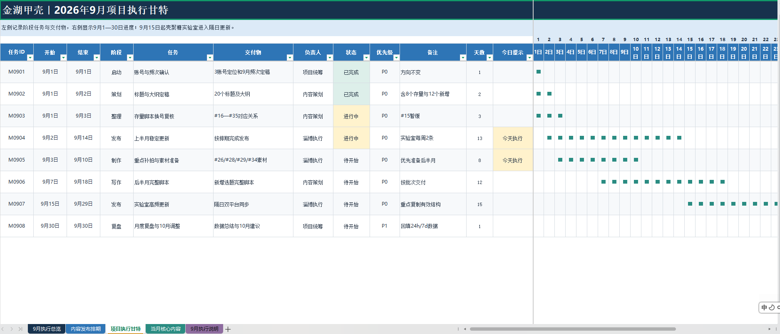This screenshot has width=780, height=334.
Task: Click the horizontal scrollbar left arrow
Action: pyautogui.click(x=465, y=329)
